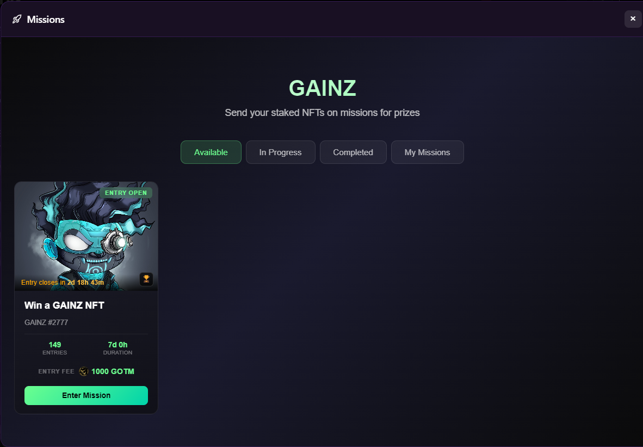This screenshot has height=447, width=643.
Task: Click the 149 entries counter
Action: 54,345
